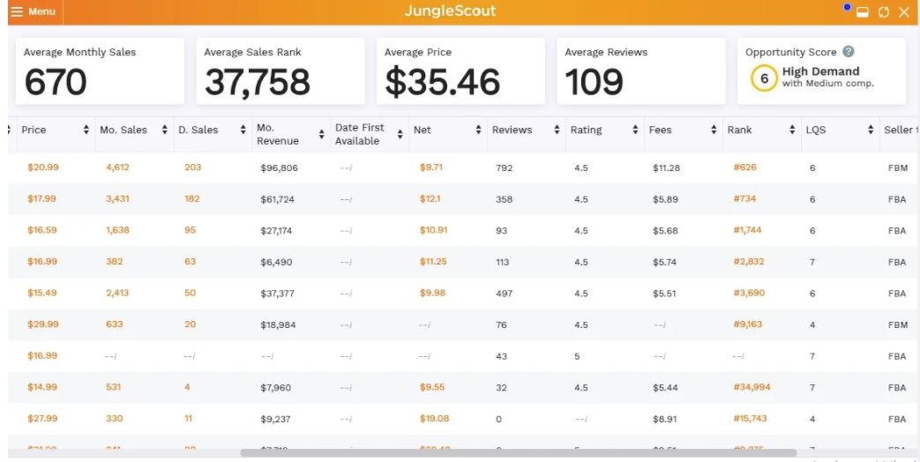The width and height of the screenshot is (920, 462).
Task: Close the JungleScout panel with the X icon
Action: [x=903, y=12]
